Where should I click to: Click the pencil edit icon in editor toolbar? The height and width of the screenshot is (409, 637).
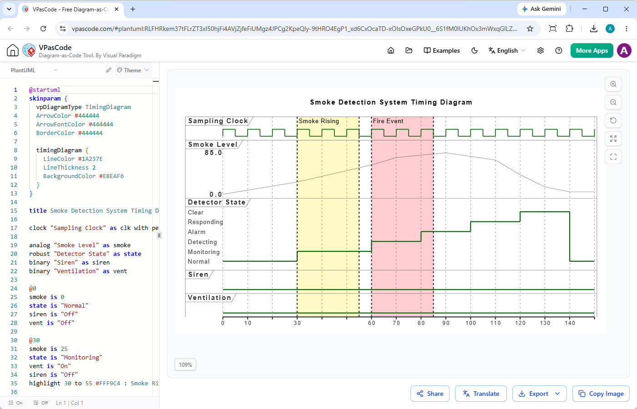pos(108,70)
